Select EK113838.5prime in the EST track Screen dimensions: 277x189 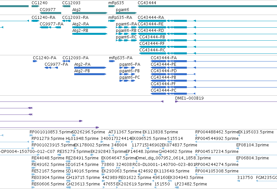(160, 132)
